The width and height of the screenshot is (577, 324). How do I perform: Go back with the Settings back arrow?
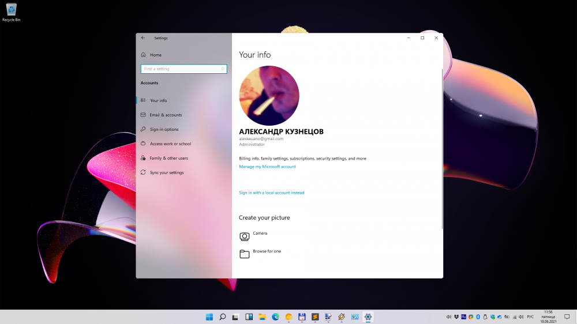pyautogui.click(x=143, y=37)
